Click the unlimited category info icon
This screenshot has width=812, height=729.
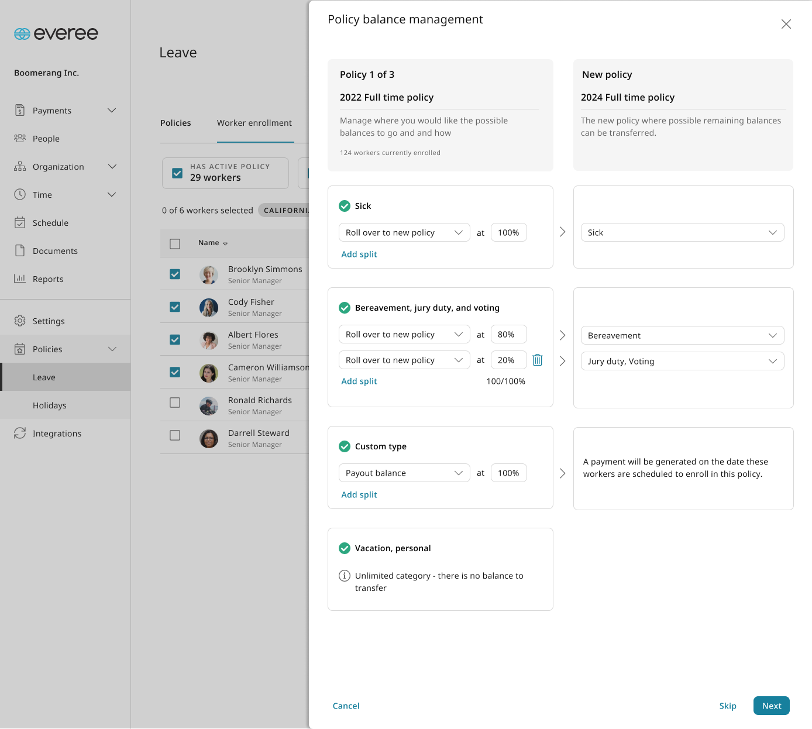[345, 576]
